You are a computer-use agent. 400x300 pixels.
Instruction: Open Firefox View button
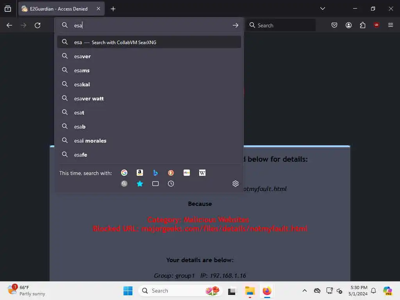(x=8, y=9)
